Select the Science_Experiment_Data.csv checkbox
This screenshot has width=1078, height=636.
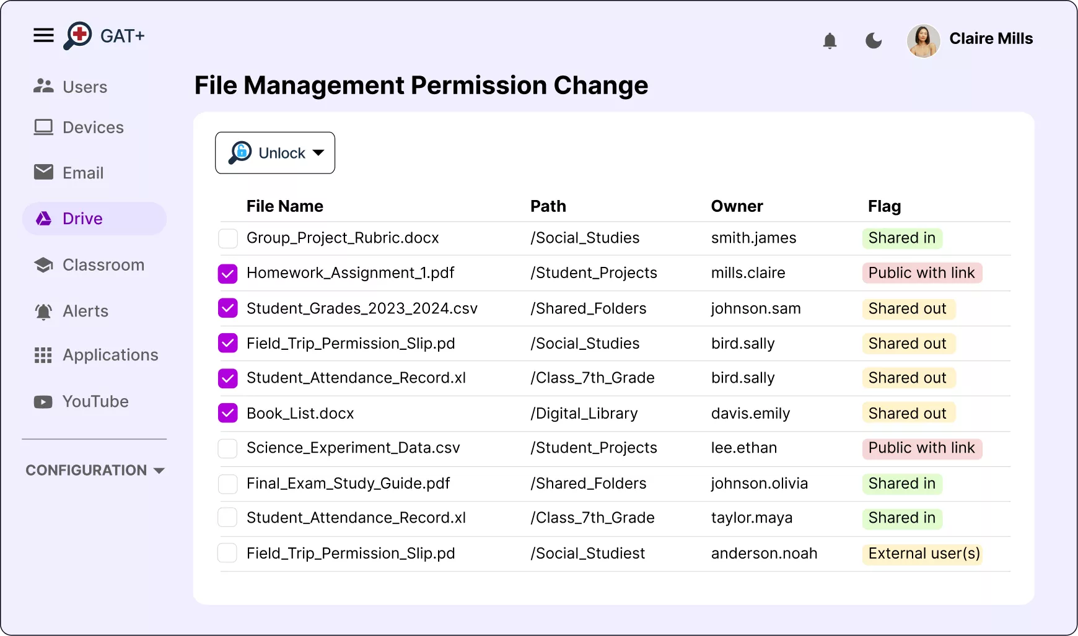pyautogui.click(x=228, y=448)
